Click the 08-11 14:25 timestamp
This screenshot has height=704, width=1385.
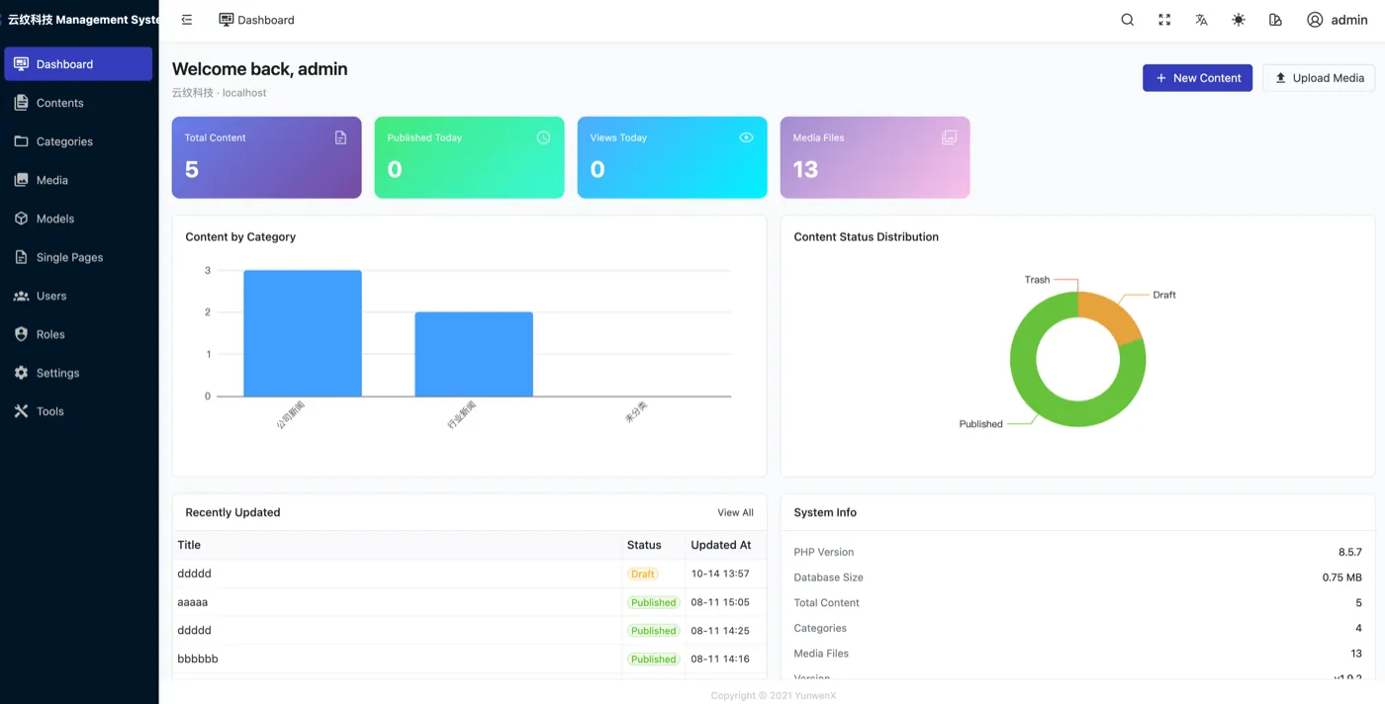pos(720,630)
